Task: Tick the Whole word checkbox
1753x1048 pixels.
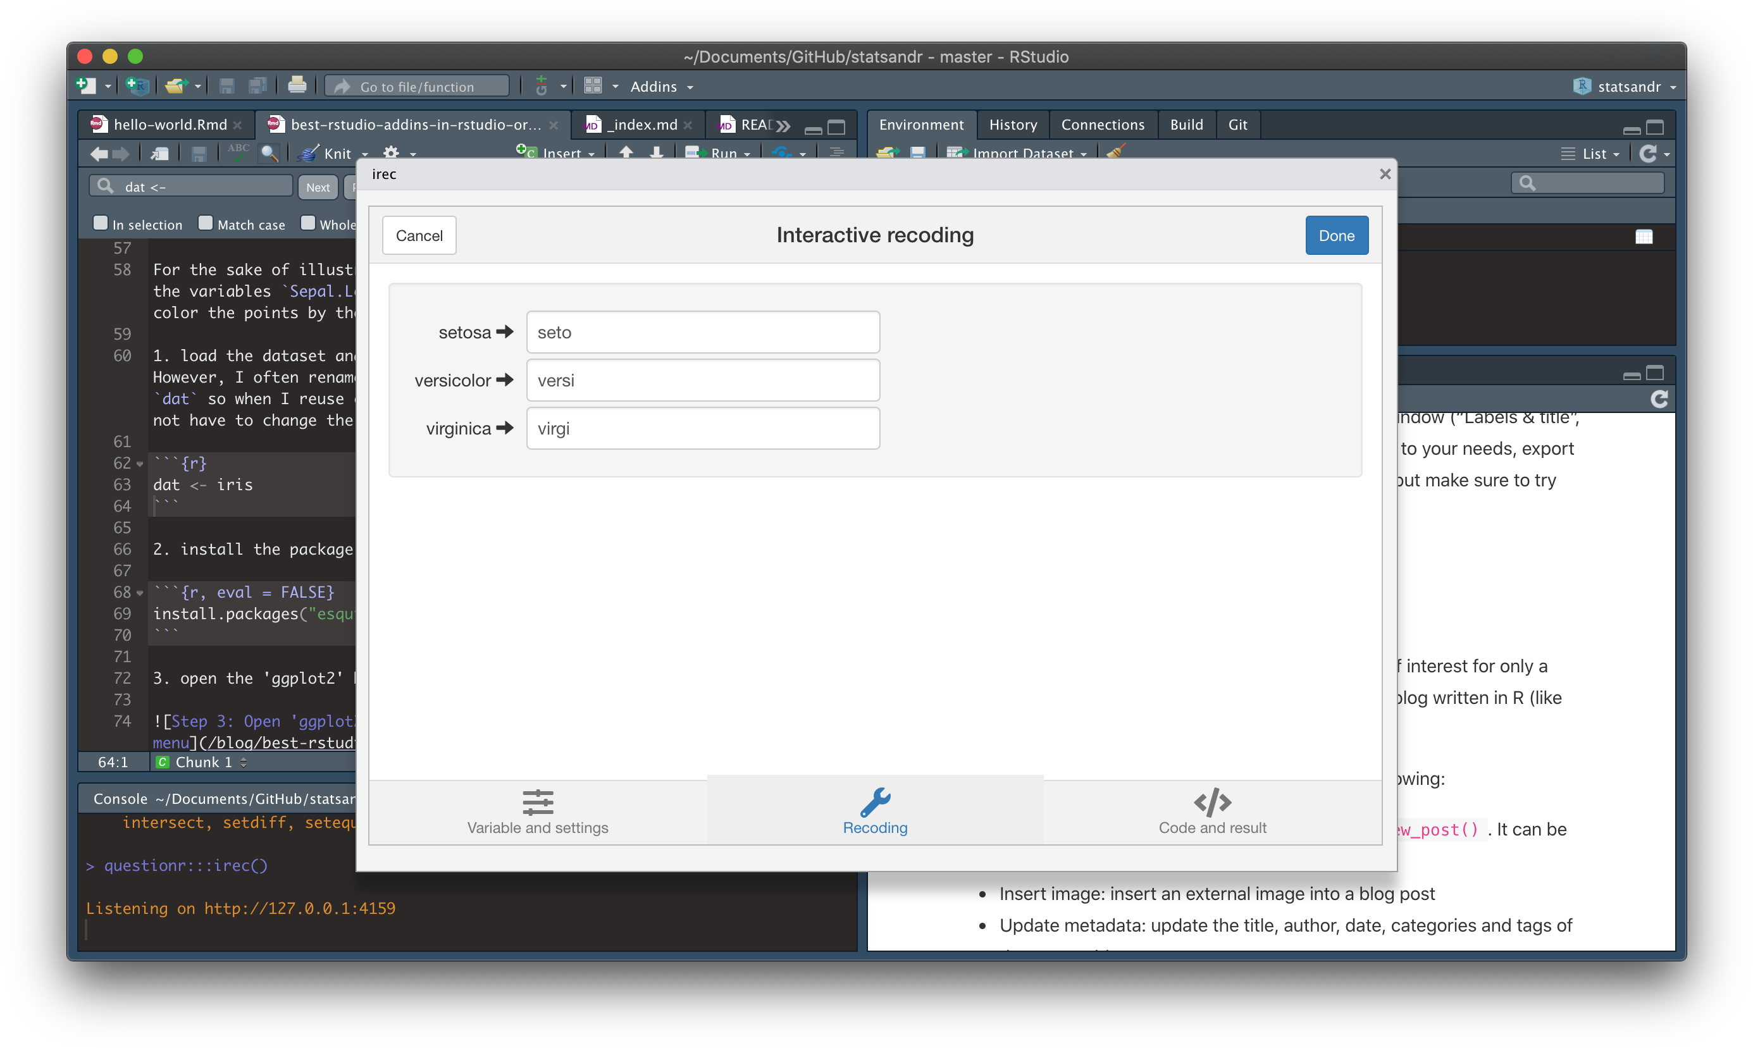Action: (308, 224)
